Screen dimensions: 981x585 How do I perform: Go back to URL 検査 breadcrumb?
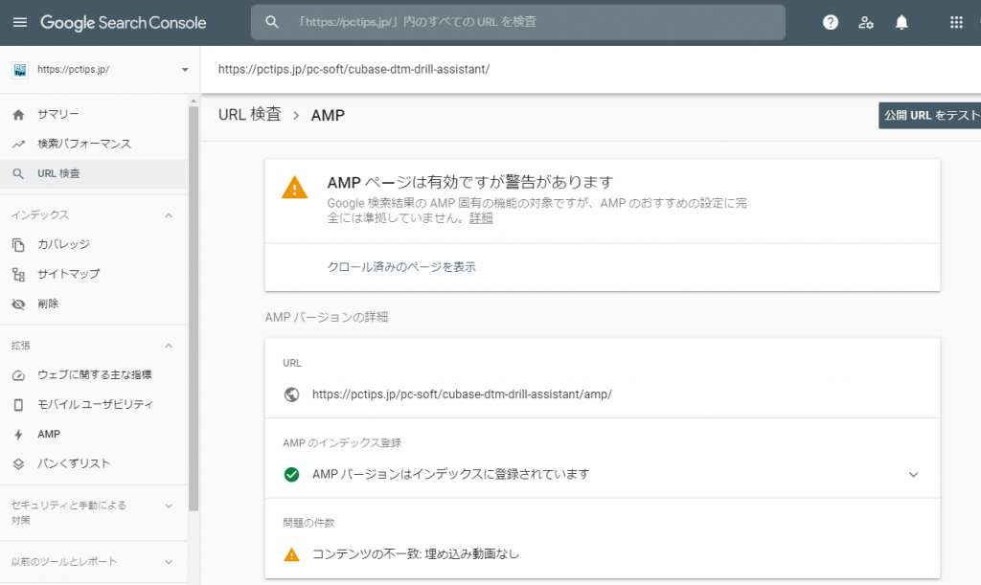click(x=250, y=115)
